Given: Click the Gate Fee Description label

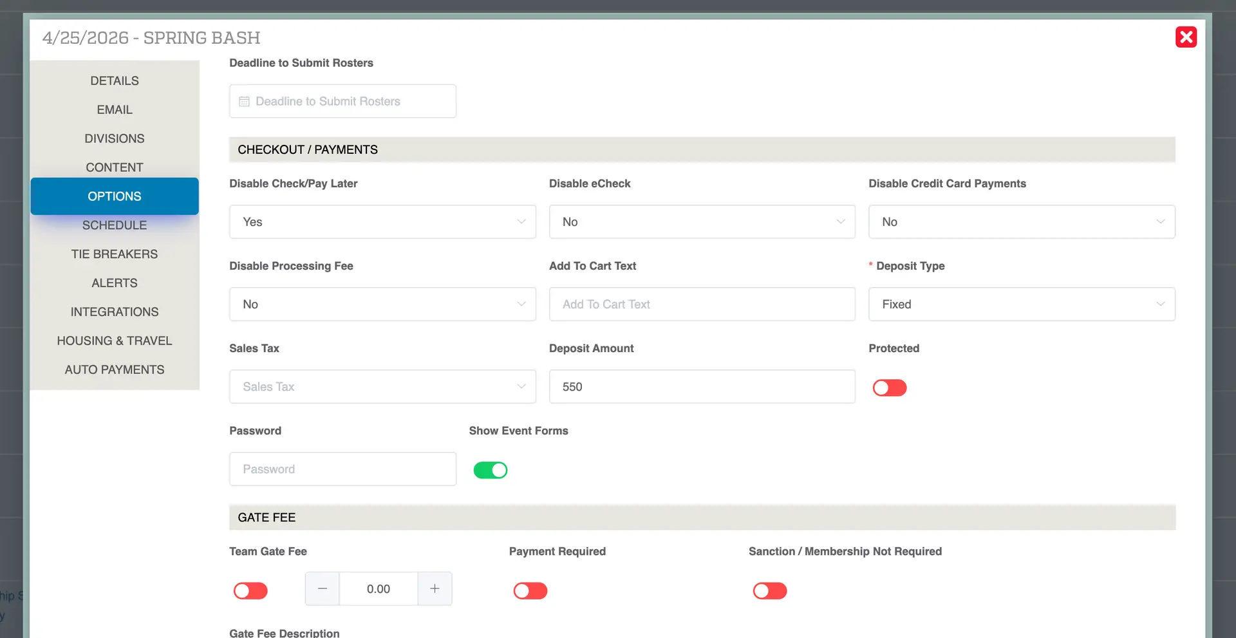Looking at the screenshot, I should click(285, 633).
